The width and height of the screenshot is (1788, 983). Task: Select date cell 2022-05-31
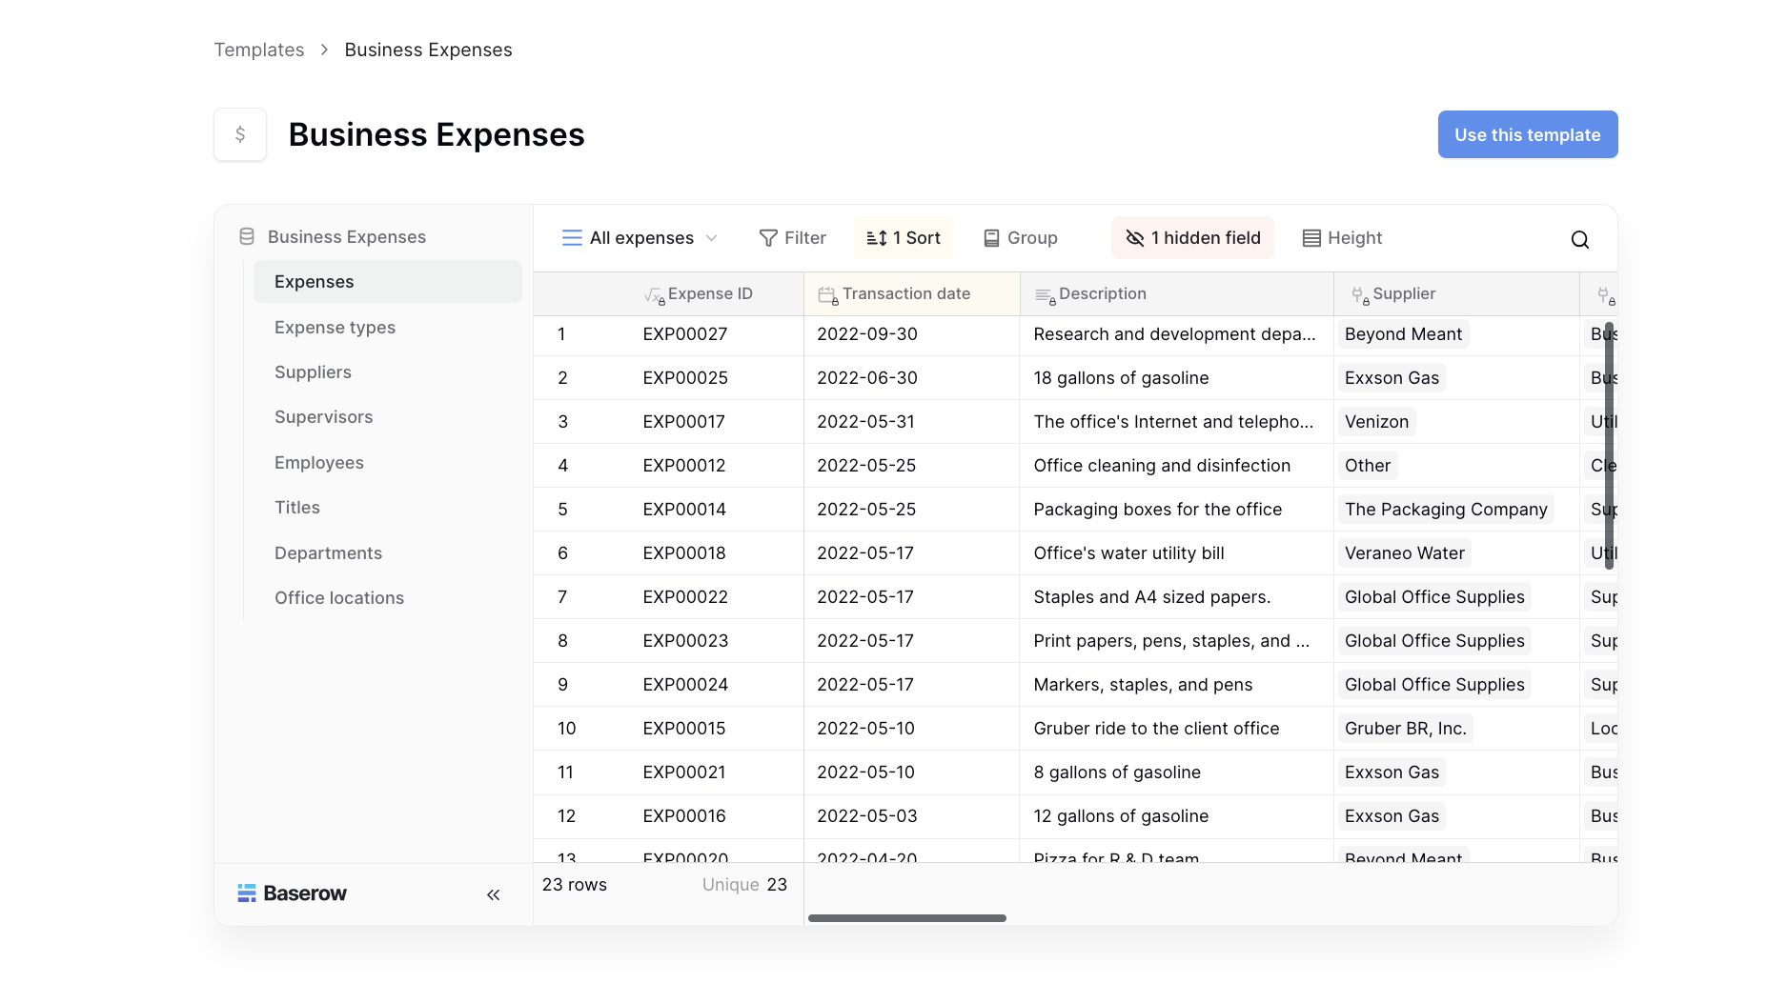tap(912, 422)
